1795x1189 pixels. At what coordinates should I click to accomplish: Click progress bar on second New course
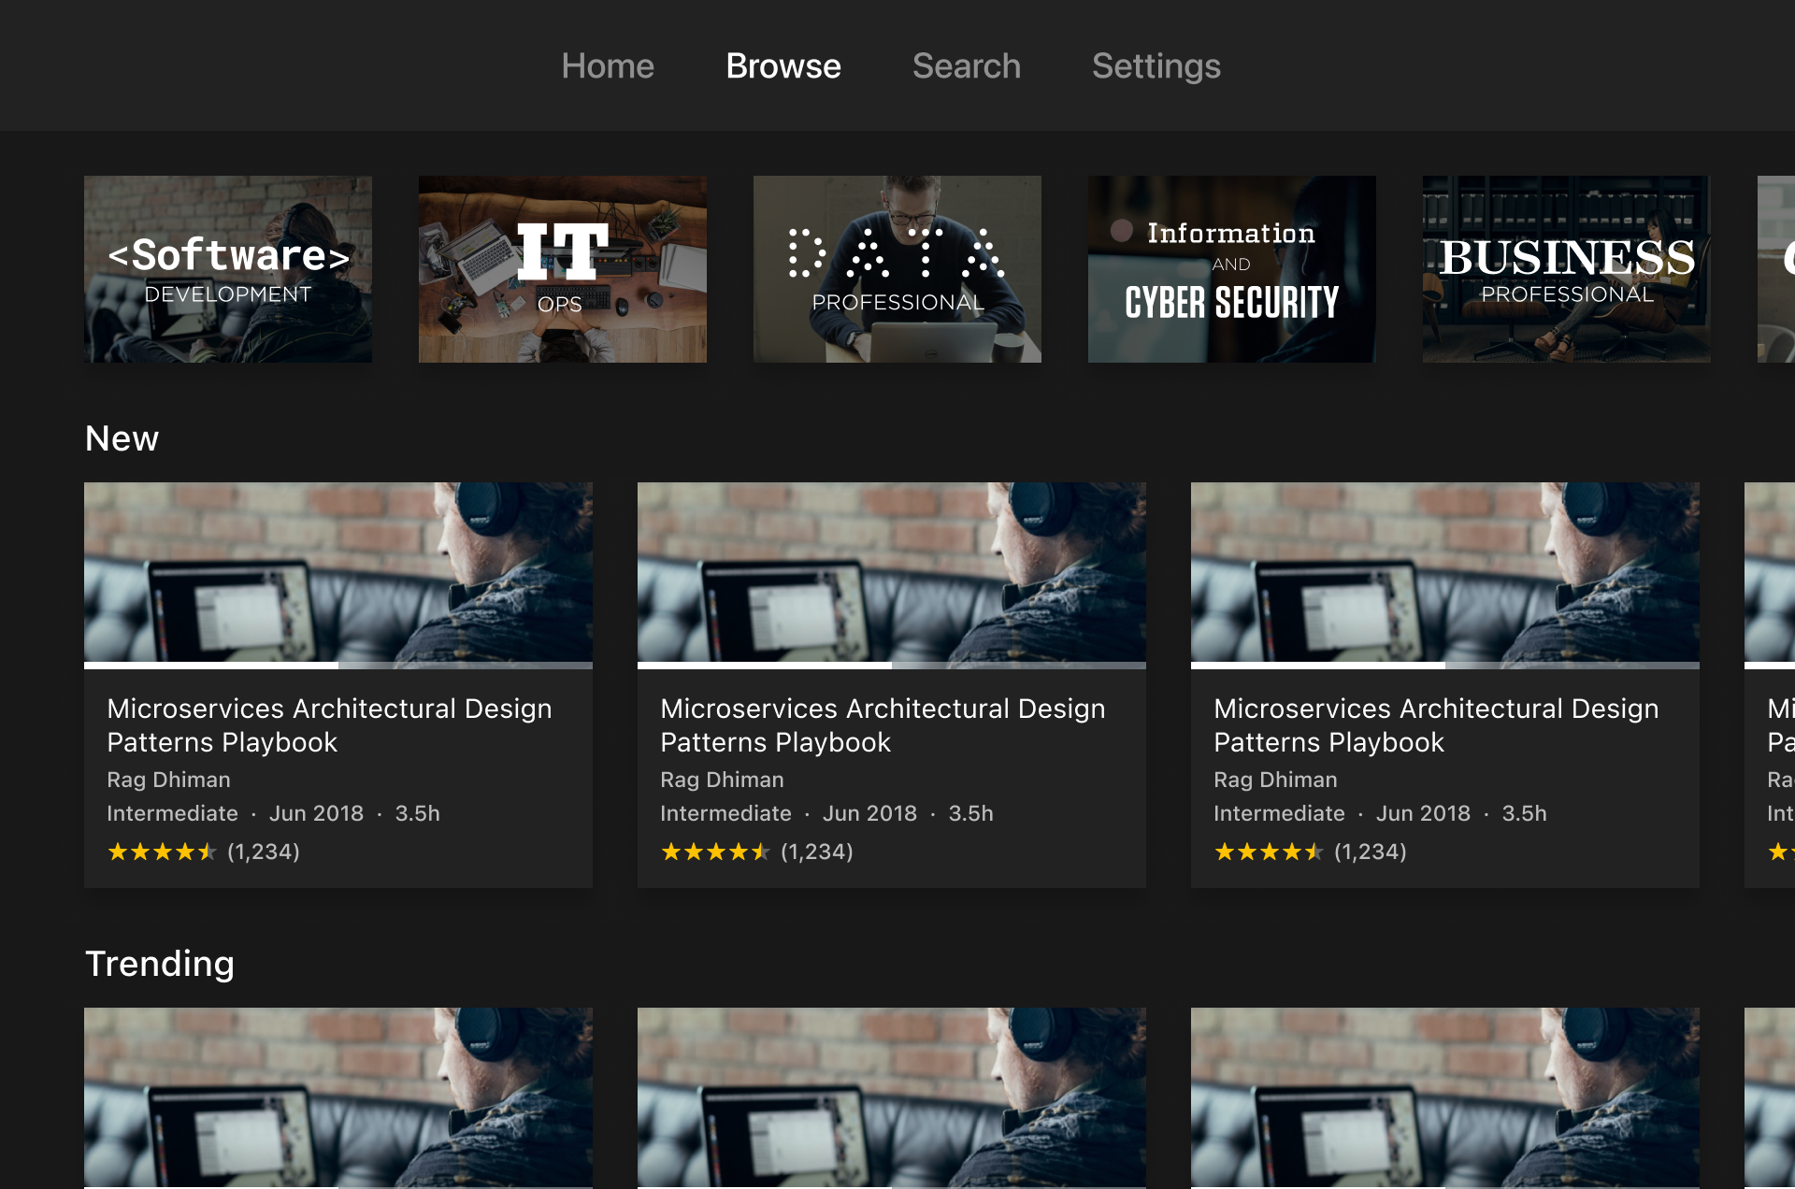tap(892, 666)
